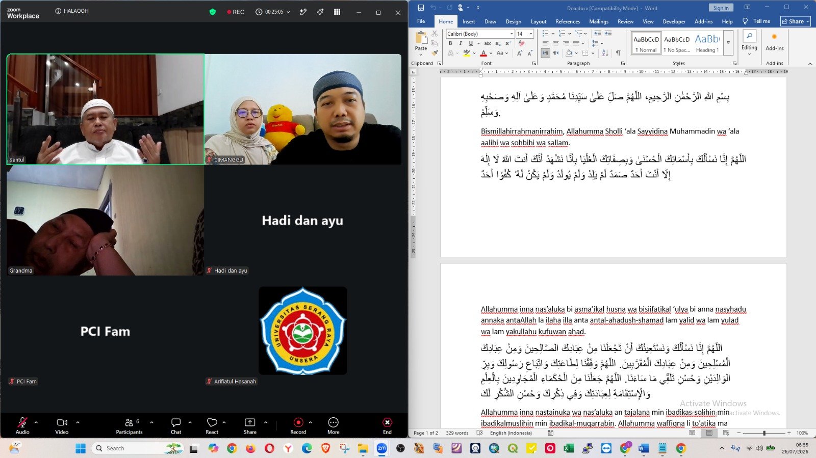Click Clear All Formatting icon in Word
Image resolution: width=816 pixels, height=458 pixels.
521,43
